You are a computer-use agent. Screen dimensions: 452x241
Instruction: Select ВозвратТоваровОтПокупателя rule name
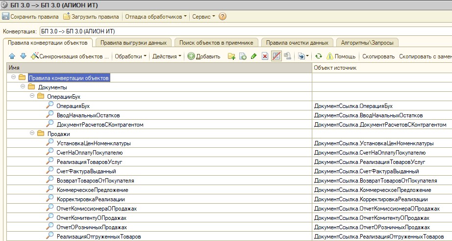pos(96,181)
